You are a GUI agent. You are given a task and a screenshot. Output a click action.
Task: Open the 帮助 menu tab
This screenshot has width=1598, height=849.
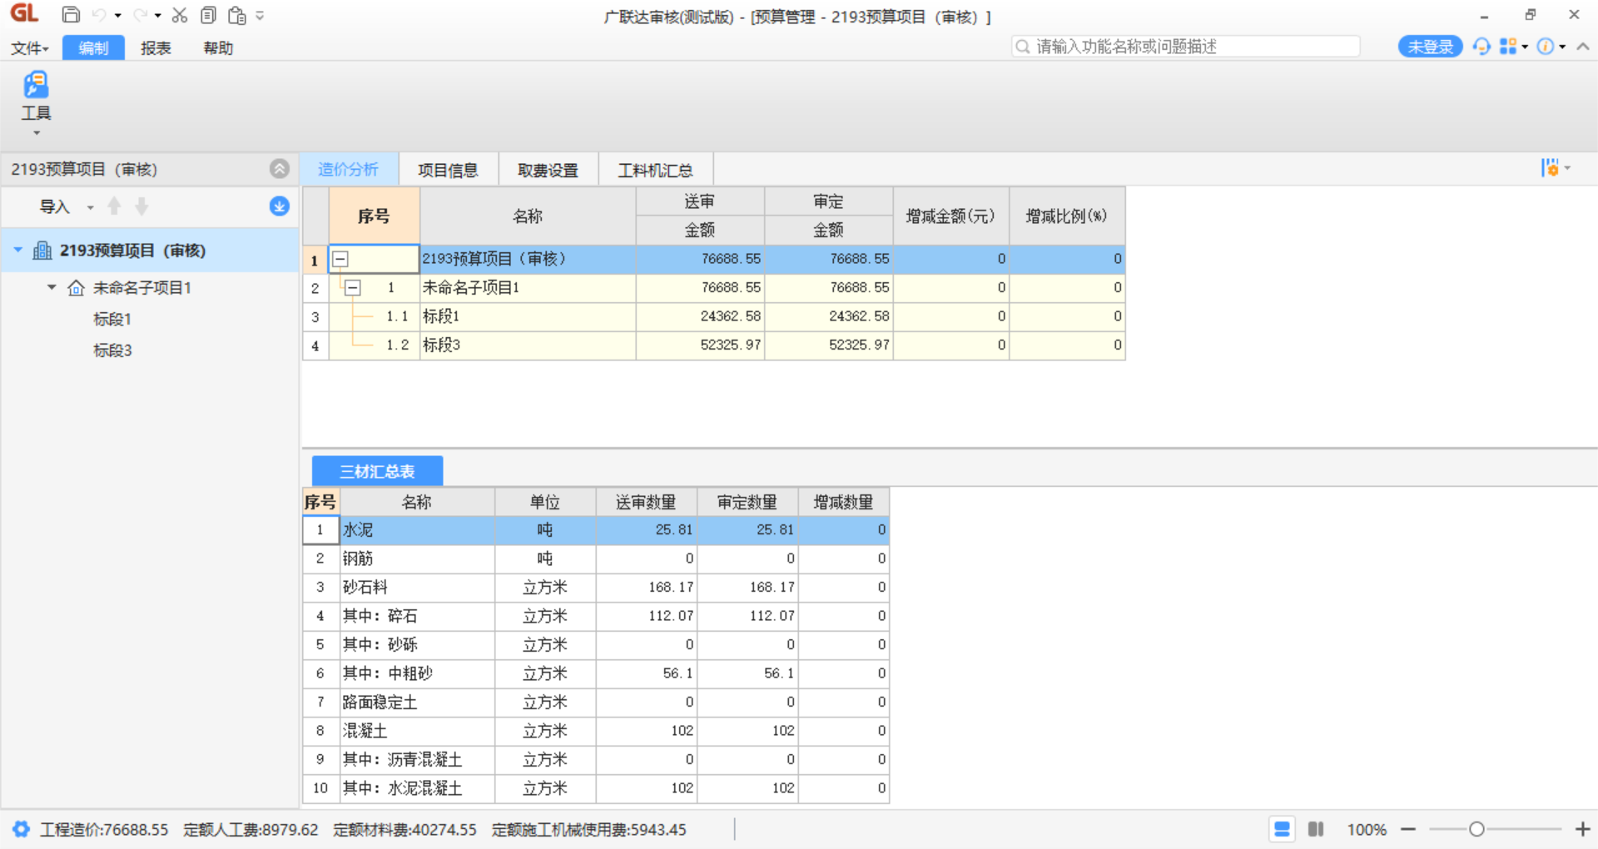(218, 48)
